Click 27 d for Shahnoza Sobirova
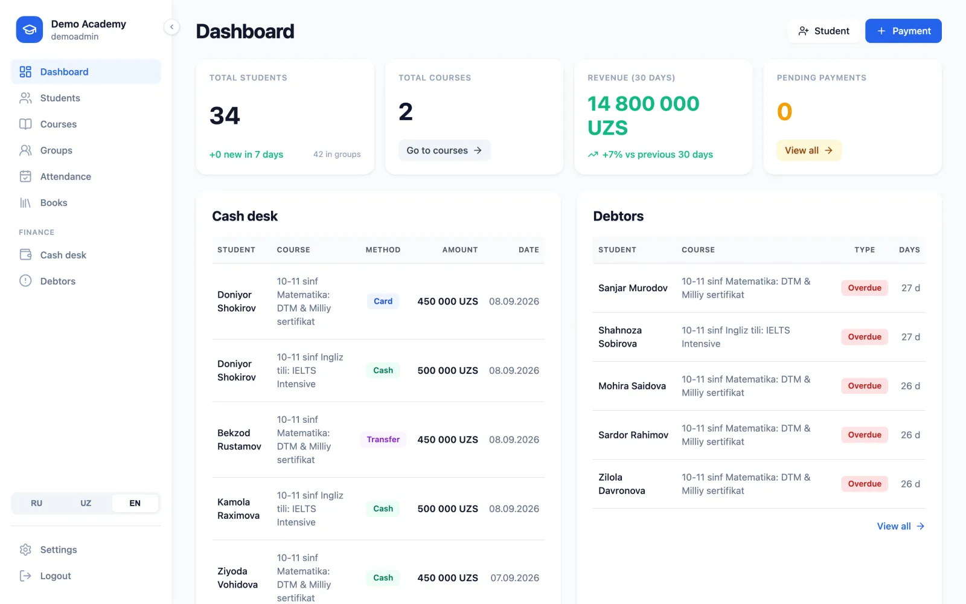Viewport: 966px width, 604px height. (910, 337)
